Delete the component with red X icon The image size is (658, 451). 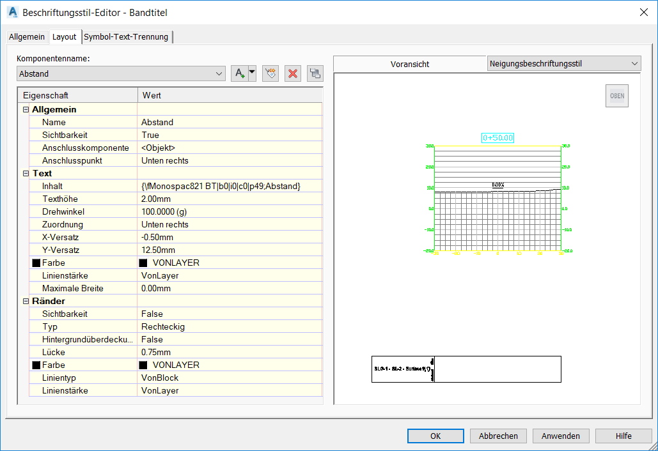click(x=293, y=73)
